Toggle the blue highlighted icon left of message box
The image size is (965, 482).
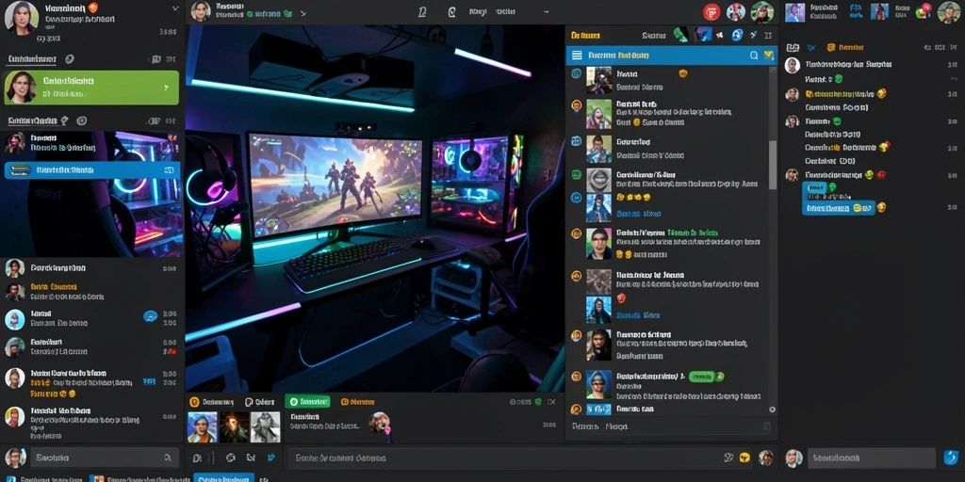click(270, 458)
